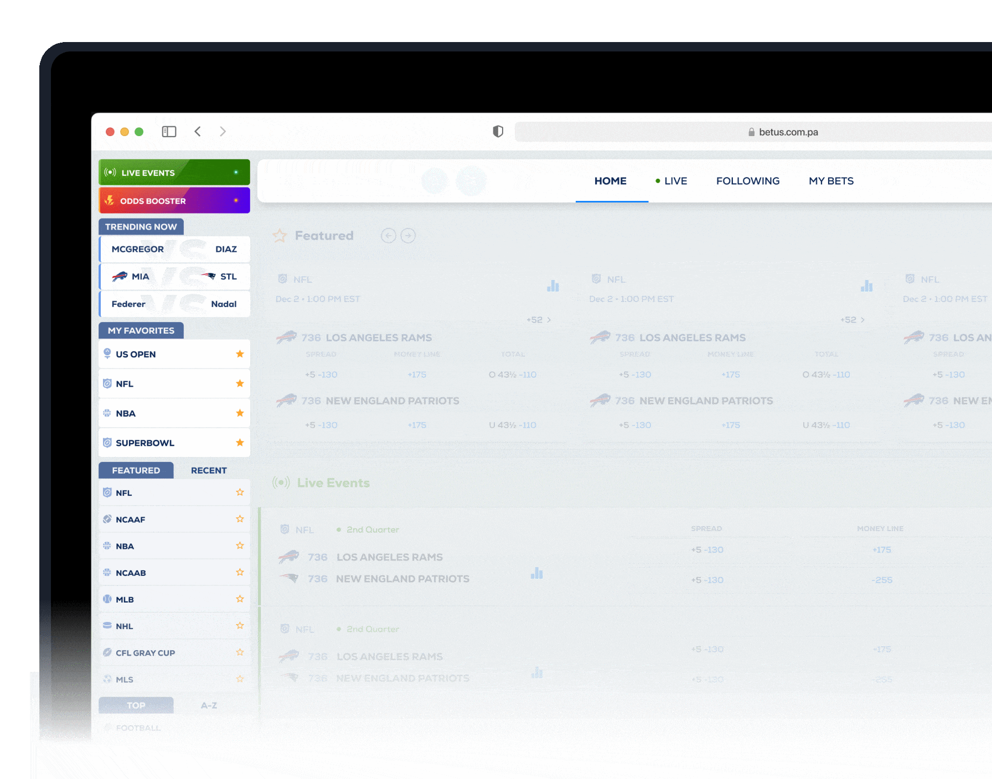The width and height of the screenshot is (992, 779).
Task: Toggle the browser sidebar icon
Action: click(169, 132)
